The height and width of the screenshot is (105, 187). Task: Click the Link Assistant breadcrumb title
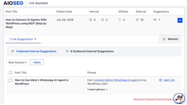coord(38,3)
